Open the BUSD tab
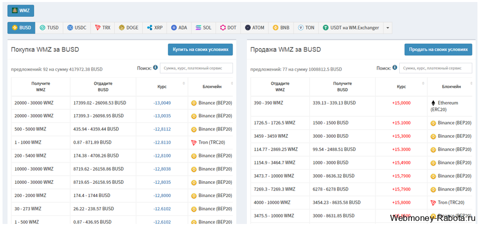 pyautogui.click(x=21, y=27)
